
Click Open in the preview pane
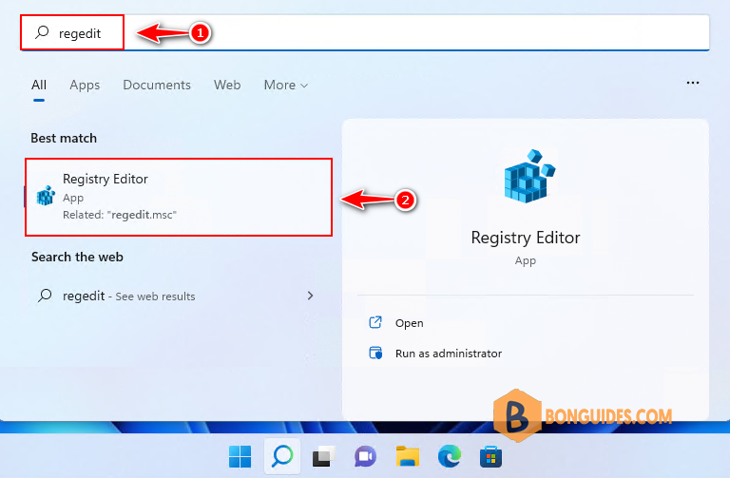point(410,323)
